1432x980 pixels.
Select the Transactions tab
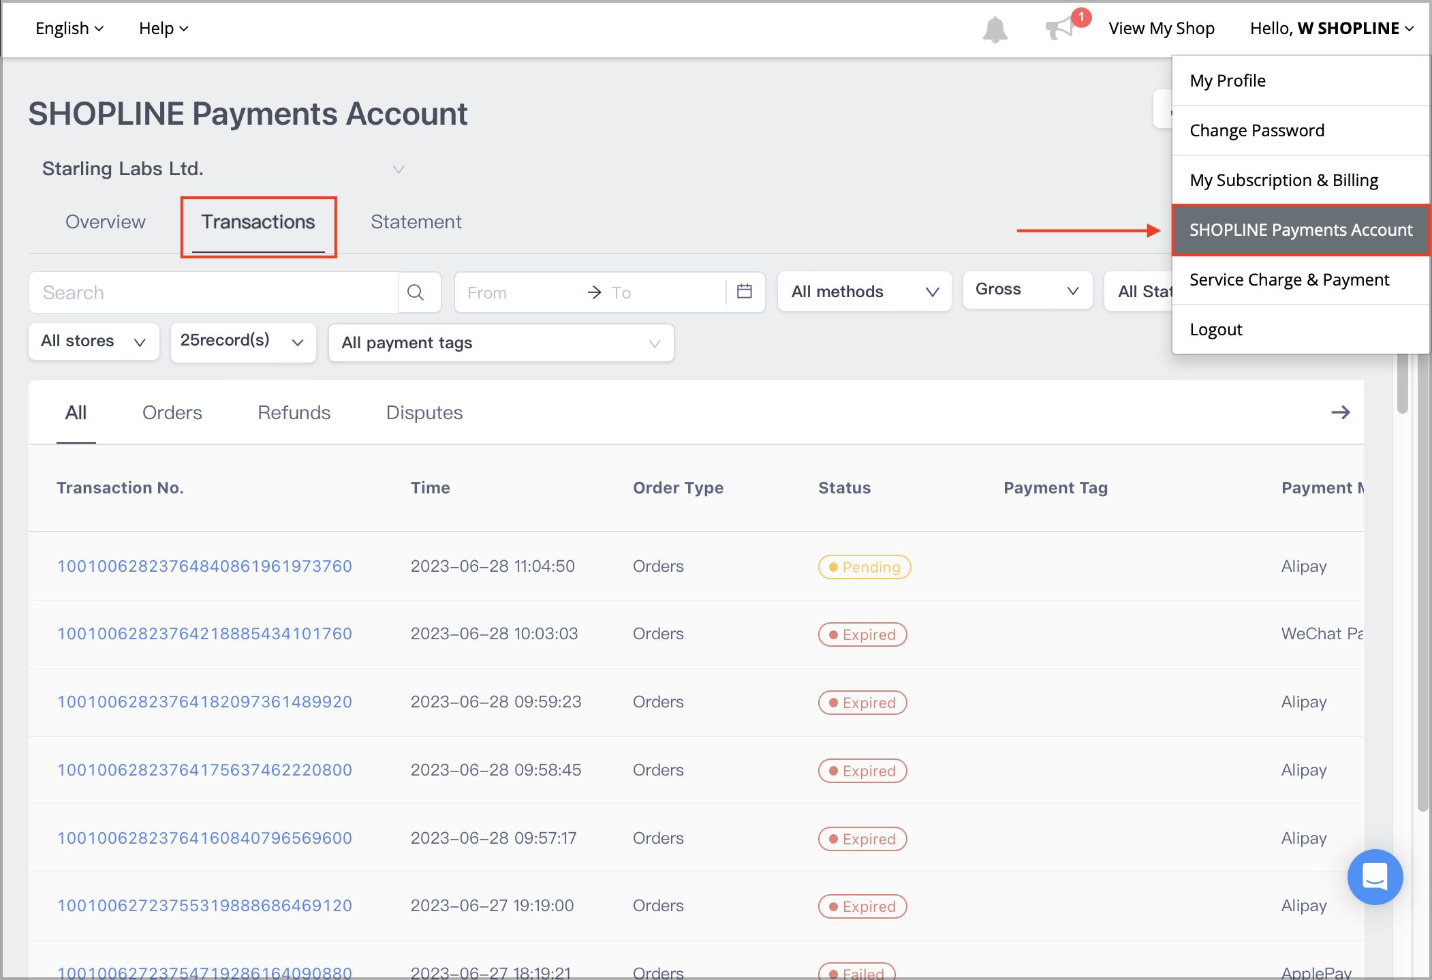click(x=258, y=222)
